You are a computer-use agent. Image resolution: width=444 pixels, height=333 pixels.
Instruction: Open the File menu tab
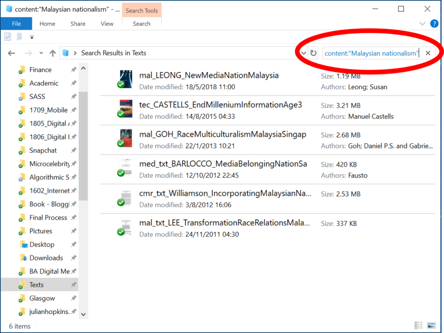coord(16,24)
